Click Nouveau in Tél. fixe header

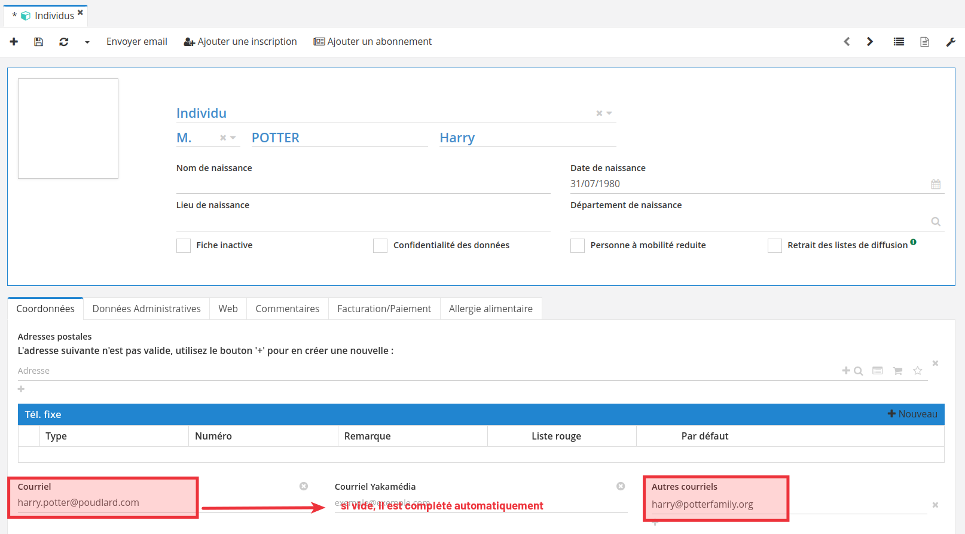[x=912, y=414]
